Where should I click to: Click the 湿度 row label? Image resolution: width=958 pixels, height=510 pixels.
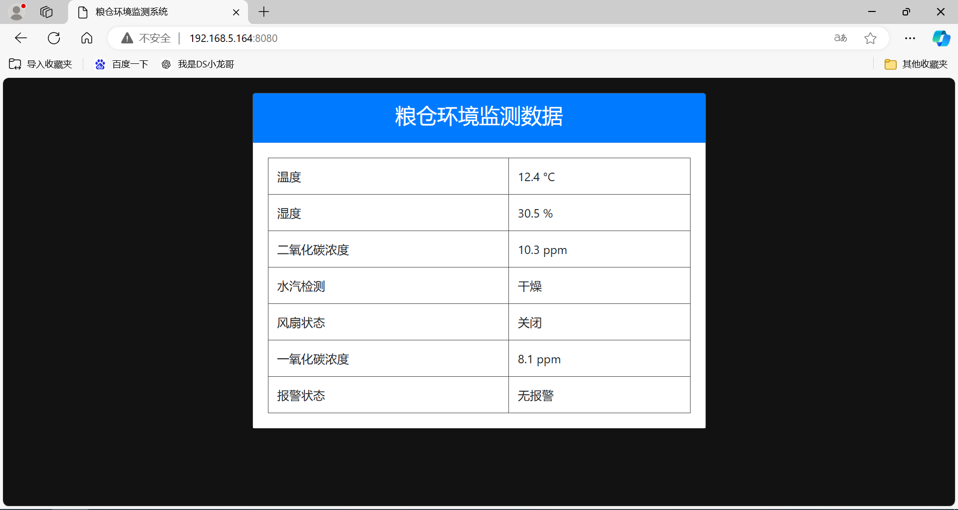click(289, 214)
